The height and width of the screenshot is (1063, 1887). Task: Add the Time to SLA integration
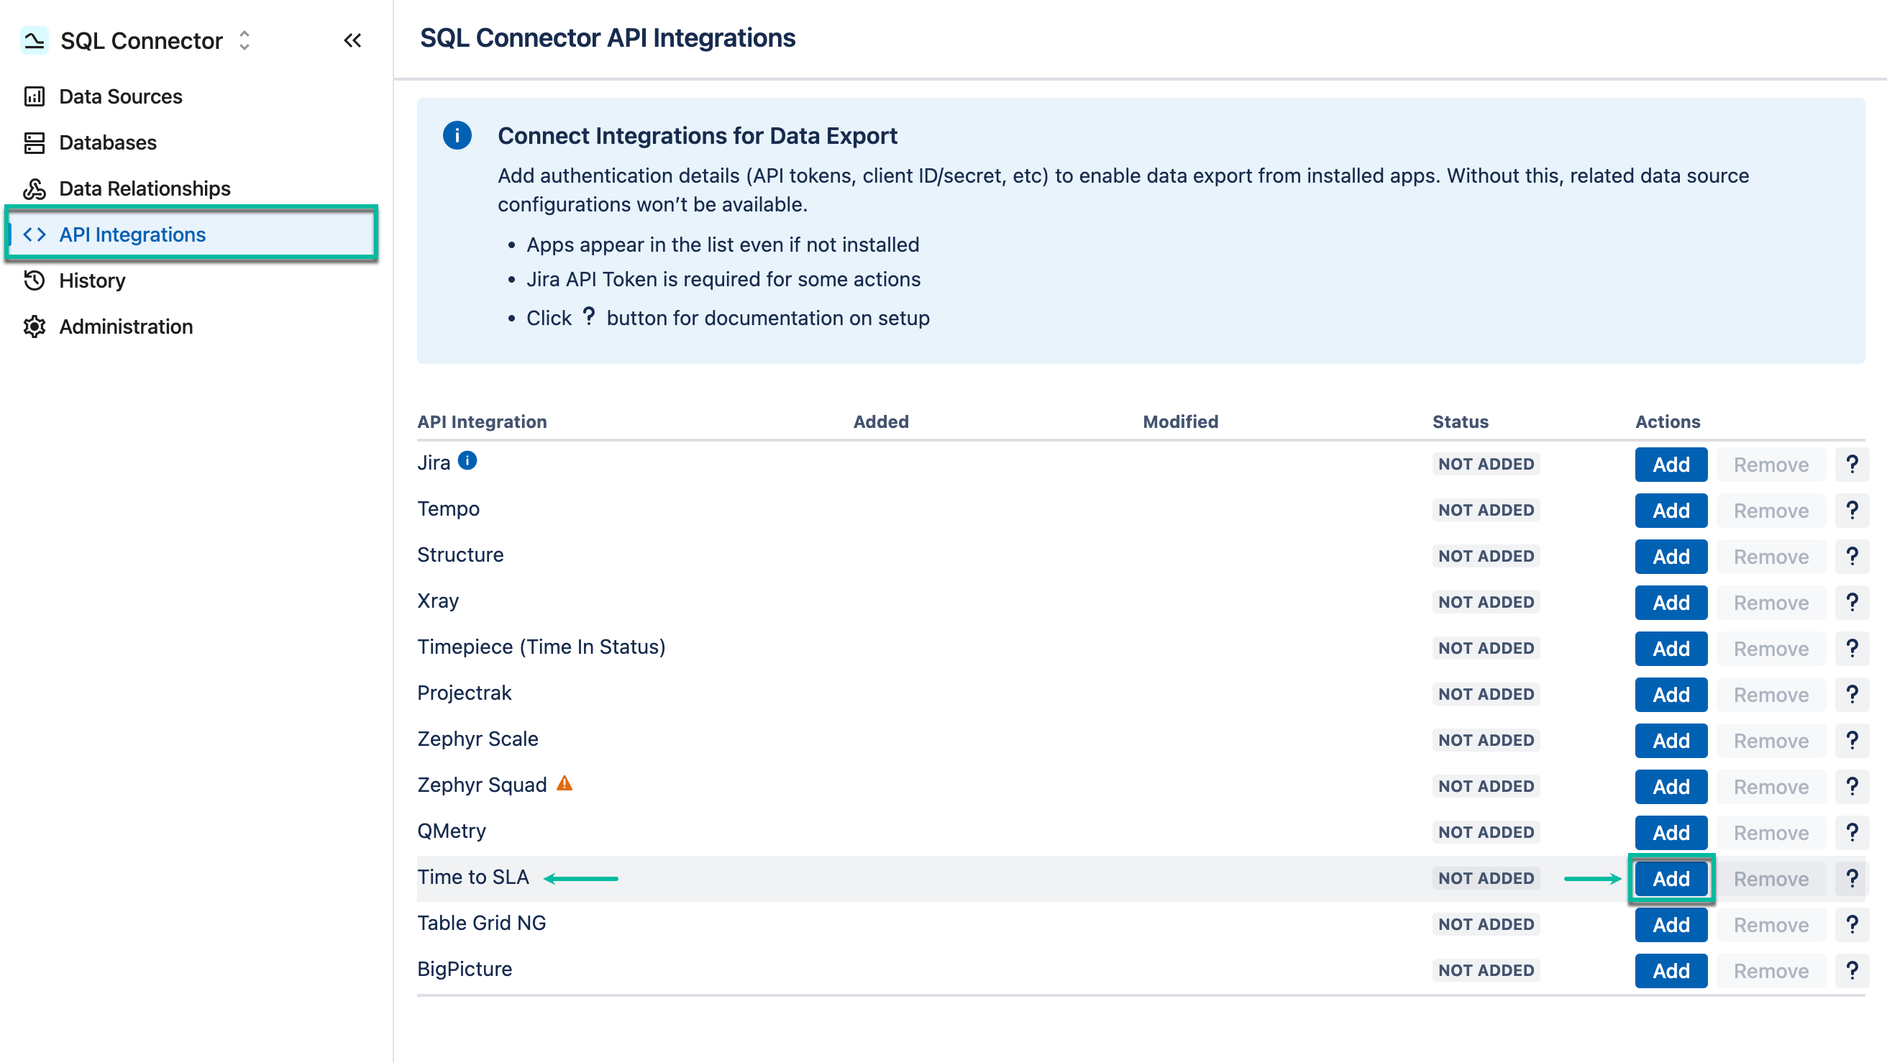(x=1671, y=878)
